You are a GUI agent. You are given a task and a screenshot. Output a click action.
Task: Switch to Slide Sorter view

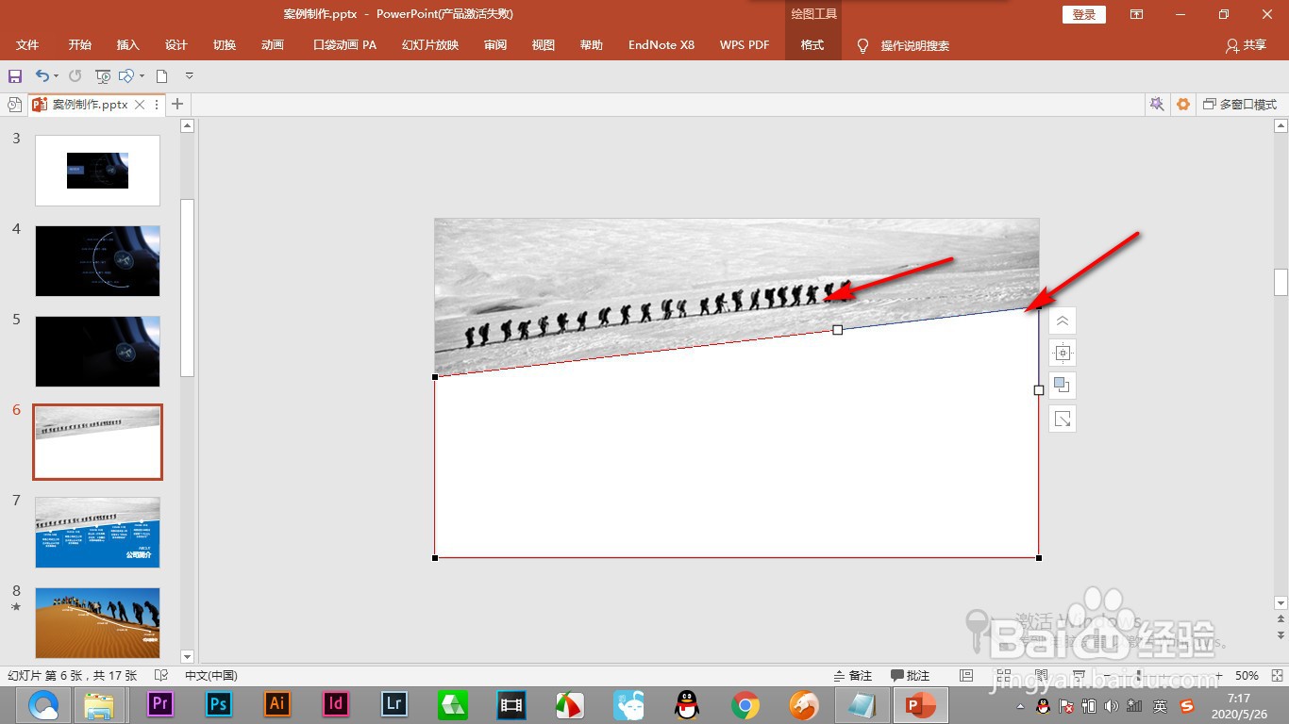click(1003, 676)
